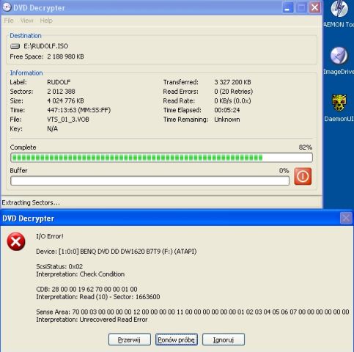Click the Destination group label

26,36
